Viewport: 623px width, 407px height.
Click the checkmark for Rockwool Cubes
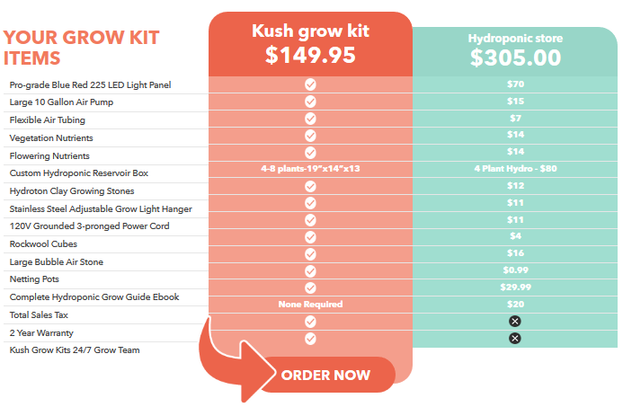click(x=310, y=236)
